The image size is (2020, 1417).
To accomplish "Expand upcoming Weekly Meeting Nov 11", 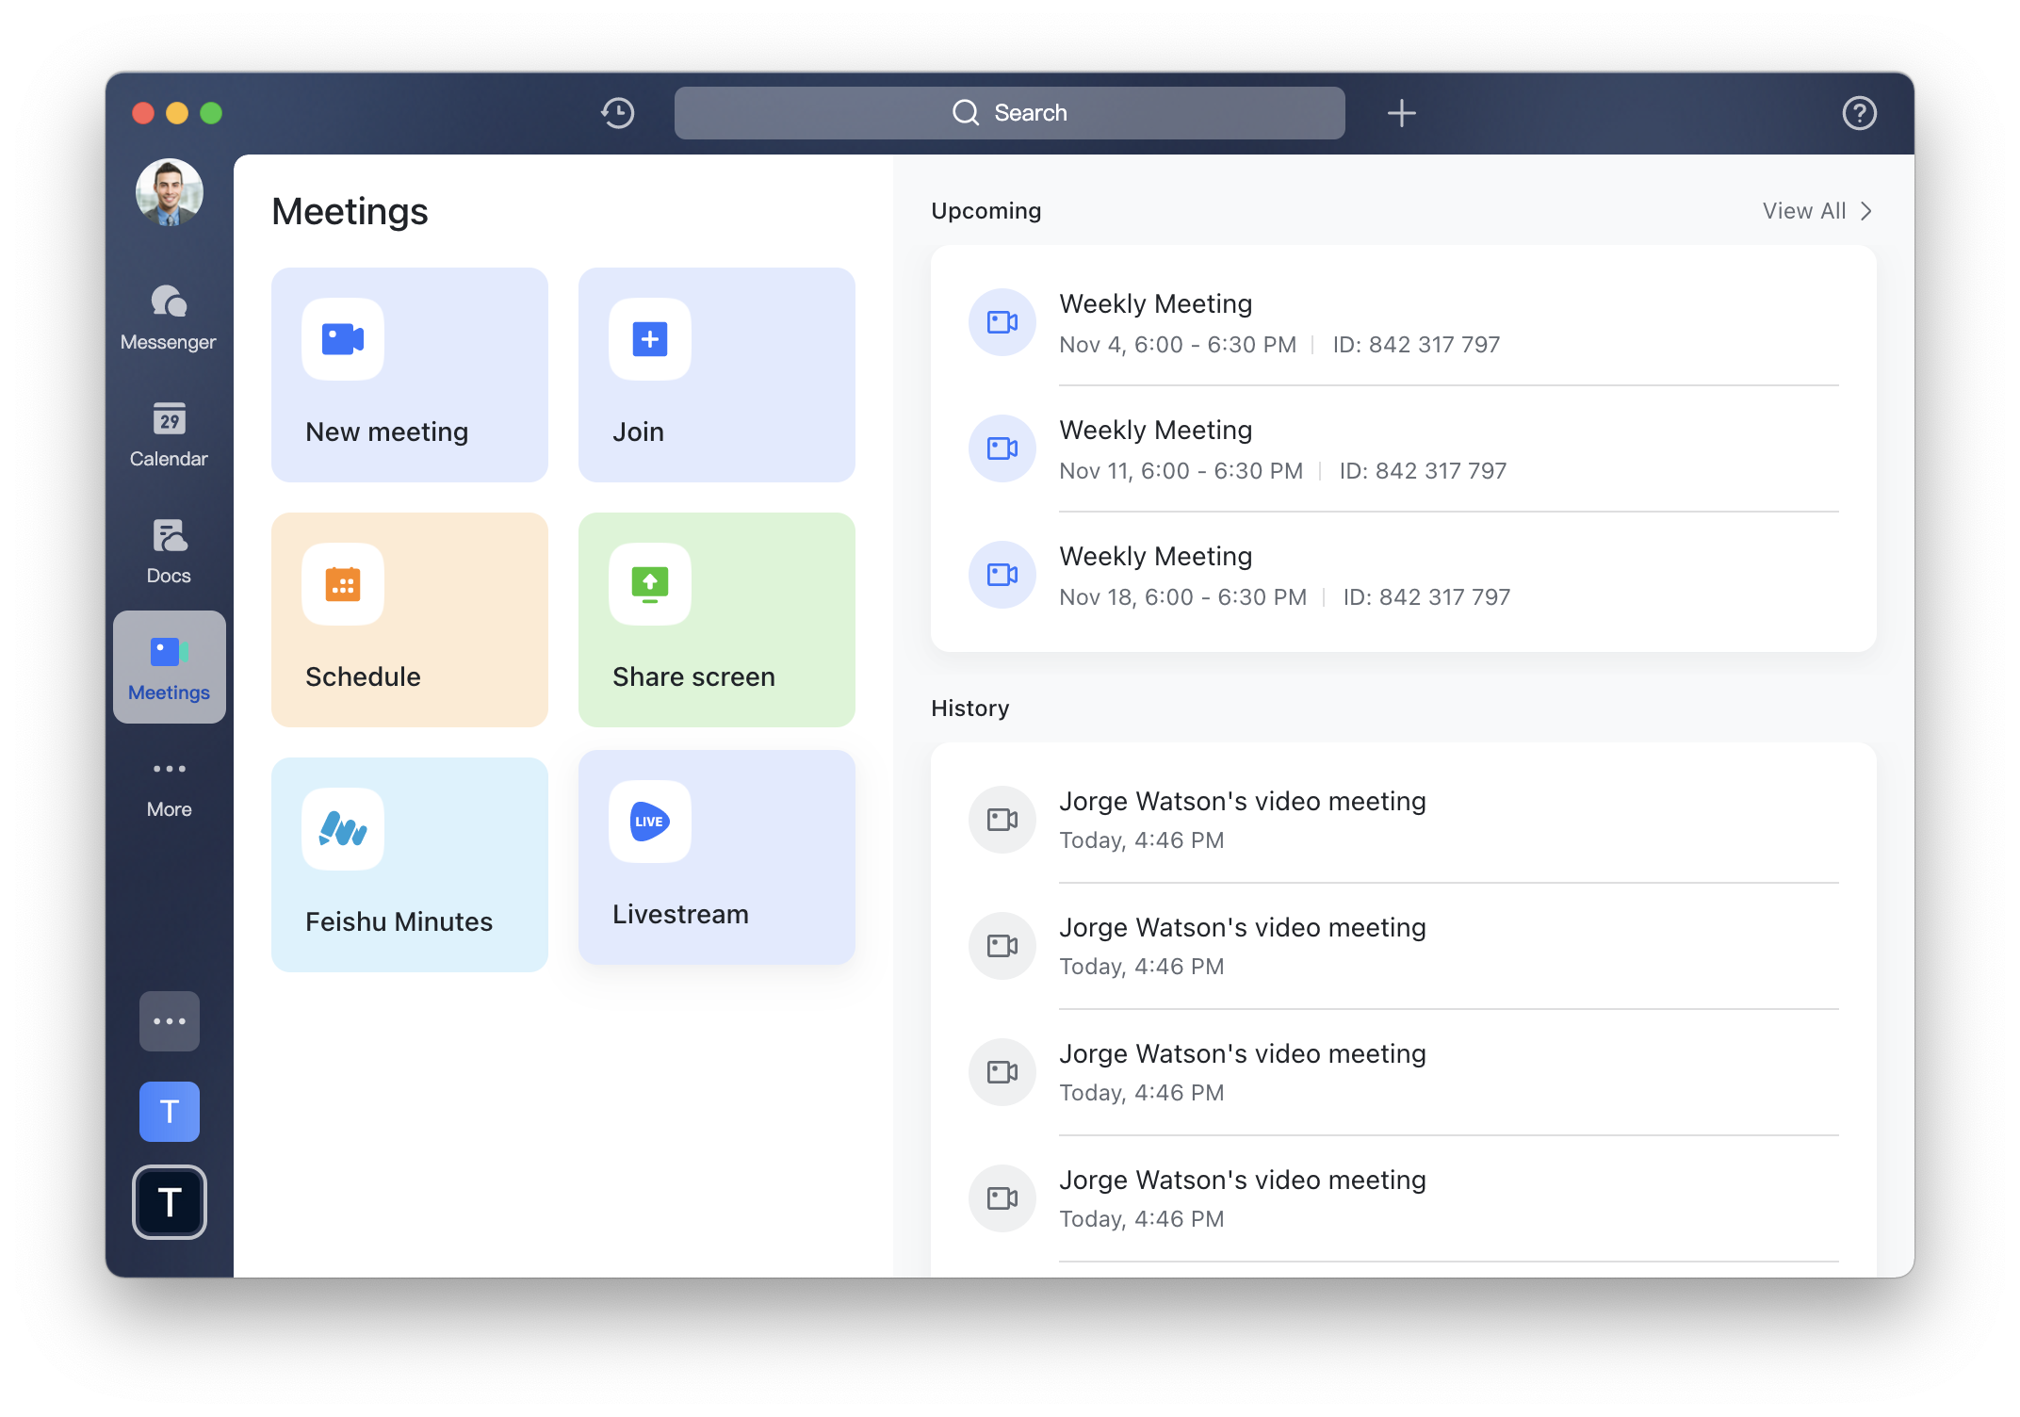I will click(x=1400, y=448).
